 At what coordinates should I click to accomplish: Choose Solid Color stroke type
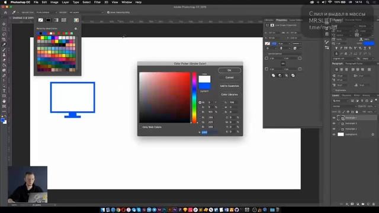pyautogui.click(x=49, y=20)
